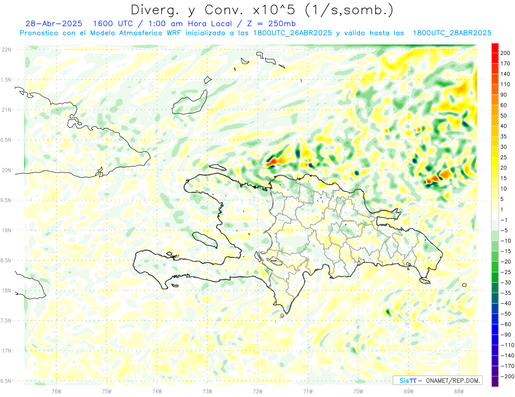This screenshot has width=515, height=397.
Task: Select the dark red top swatch of colorbar
Action: (495, 48)
